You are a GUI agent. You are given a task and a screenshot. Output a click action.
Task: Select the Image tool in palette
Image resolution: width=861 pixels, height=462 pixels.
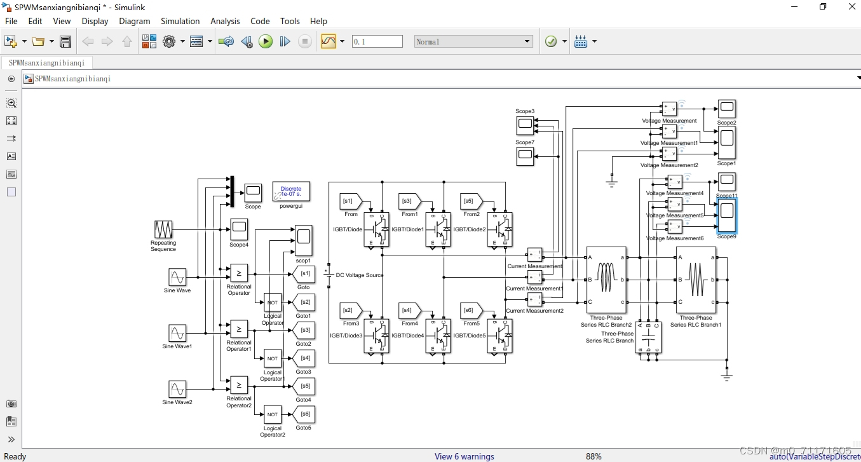(x=11, y=174)
